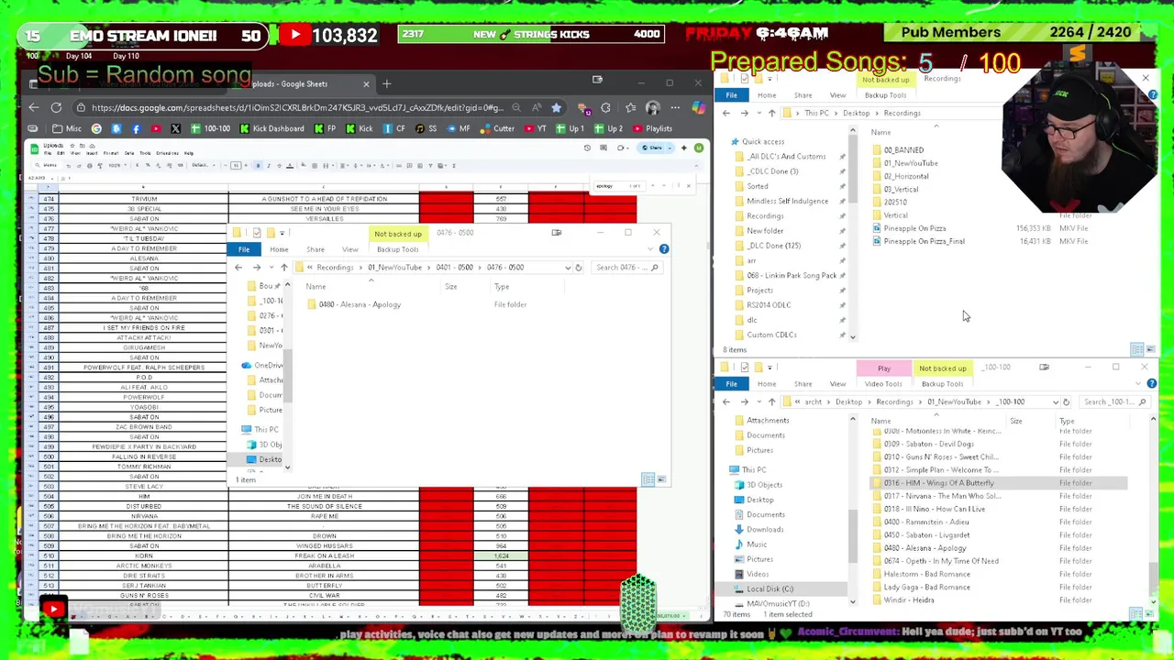Select the Lady Gaga - Bad Romance folder

pyautogui.click(x=926, y=587)
